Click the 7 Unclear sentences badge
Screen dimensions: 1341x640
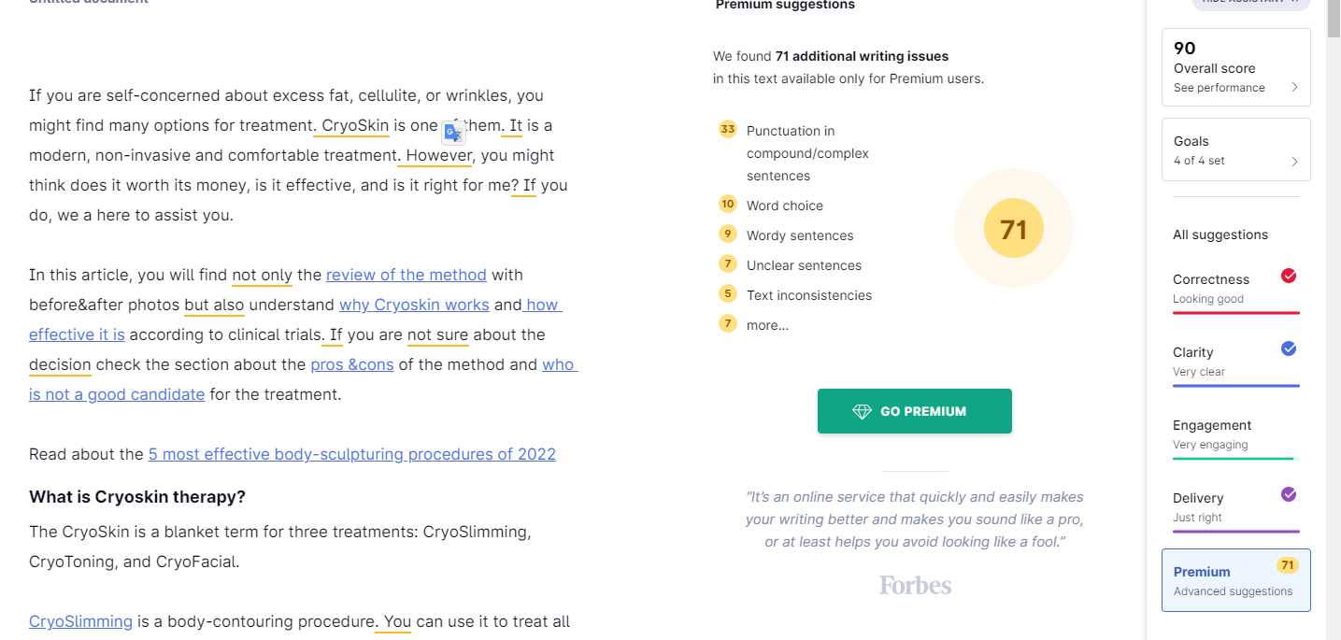point(727,263)
